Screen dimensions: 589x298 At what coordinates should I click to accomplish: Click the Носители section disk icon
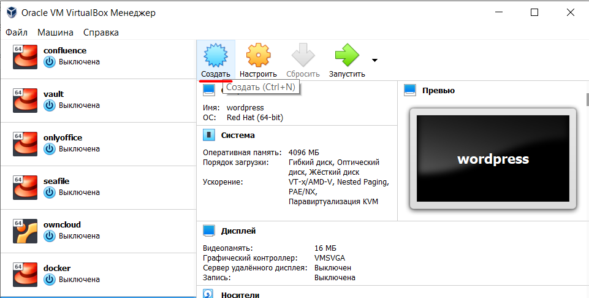click(209, 294)
